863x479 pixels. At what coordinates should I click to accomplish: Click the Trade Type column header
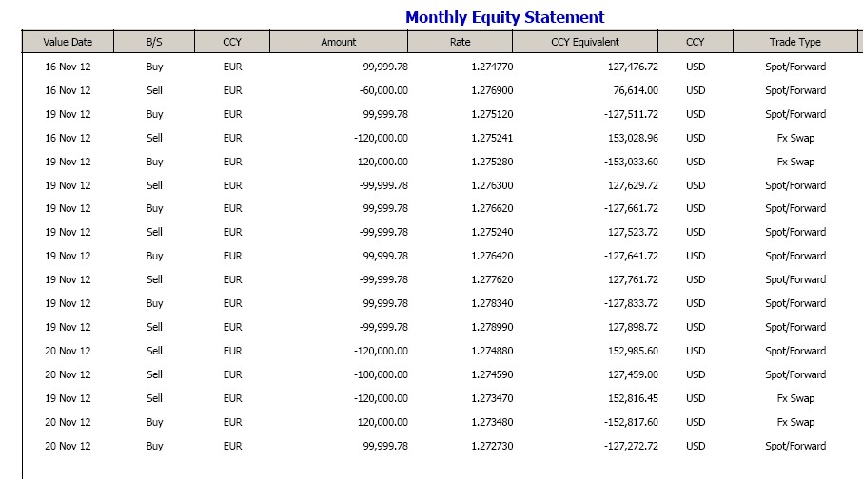(x=794, y=42)
